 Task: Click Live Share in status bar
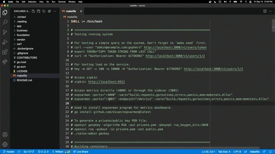(x=81, y=152)
